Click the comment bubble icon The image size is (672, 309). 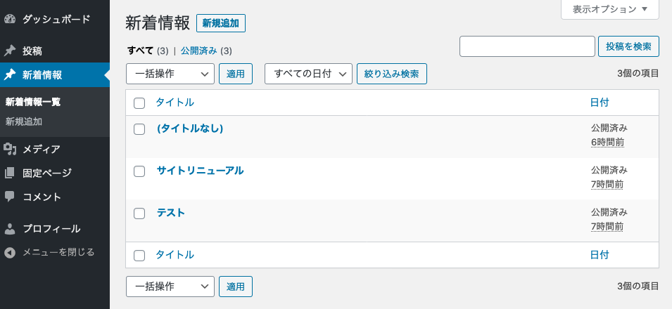pos(10,197)
